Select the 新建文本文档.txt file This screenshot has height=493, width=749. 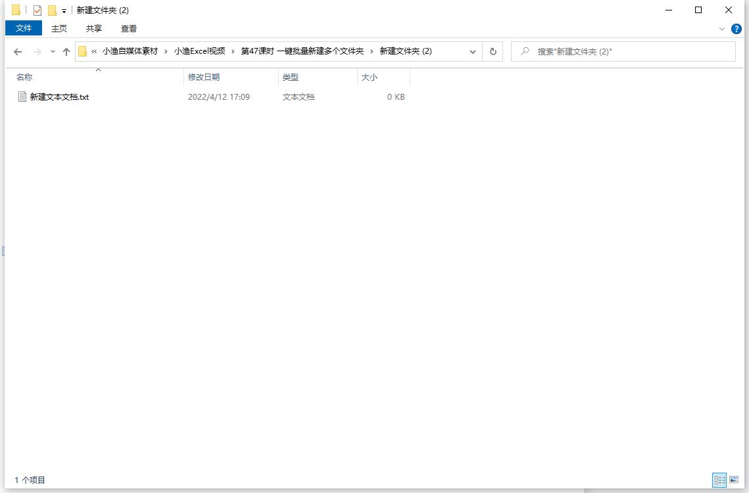(x=59, y=96)
